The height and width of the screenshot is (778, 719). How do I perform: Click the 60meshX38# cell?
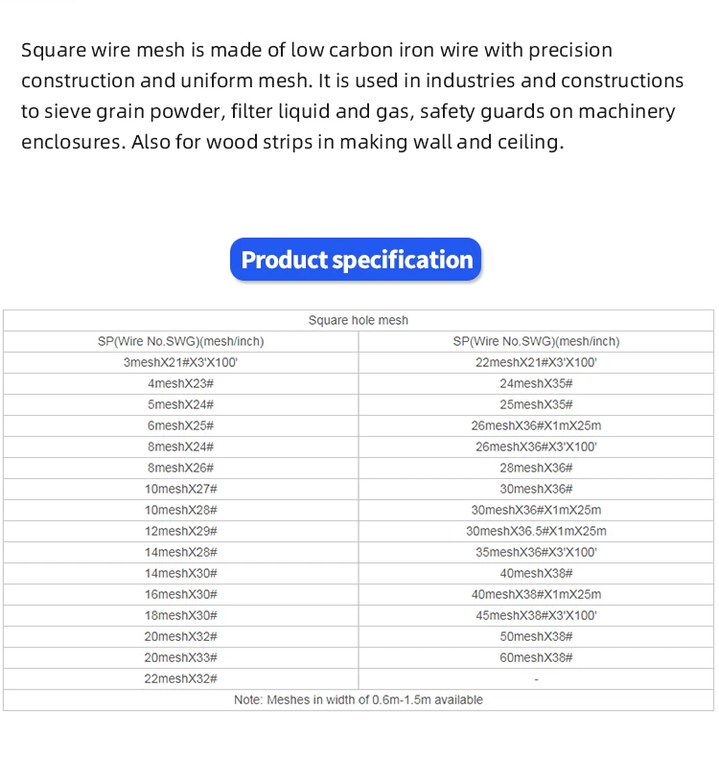tap(536, 657)
